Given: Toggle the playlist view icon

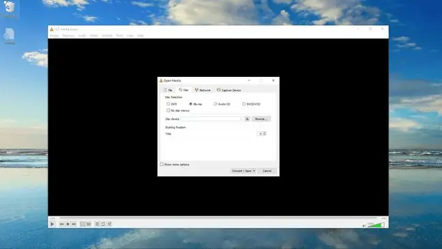Looking at the screenshot, I should (97, 224).
